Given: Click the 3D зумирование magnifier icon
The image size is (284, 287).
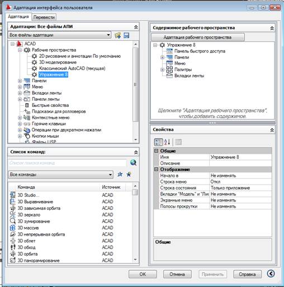Looking at the screenshot, I should (x=13, y=221).
